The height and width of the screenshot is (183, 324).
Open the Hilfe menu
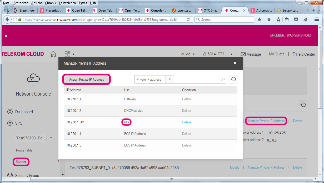tap(93, 3)
